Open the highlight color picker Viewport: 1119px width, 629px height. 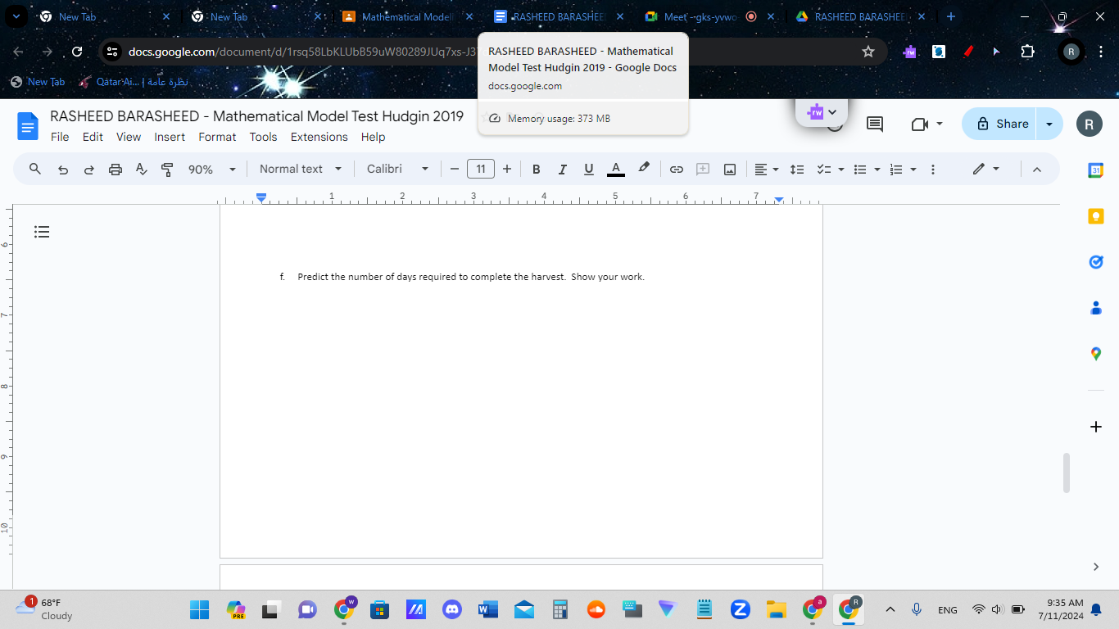[x=644, y=169]
